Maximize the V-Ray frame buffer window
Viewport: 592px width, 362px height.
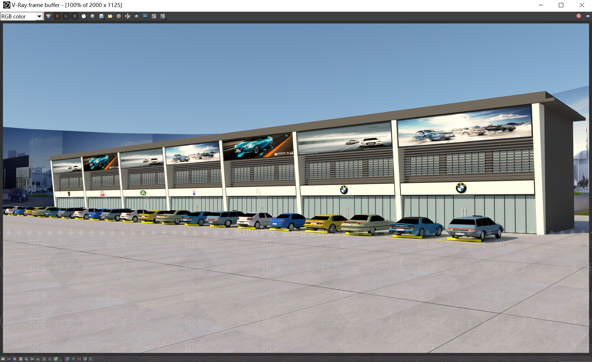[561, 5]
